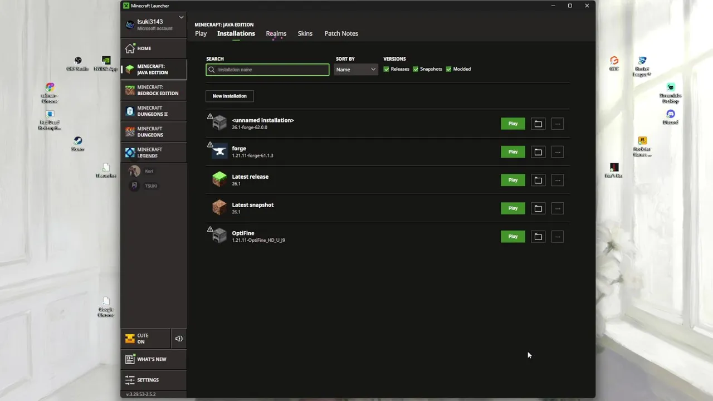Select the Rocket League desktop icon
The width and height of the screenshot is (713, 401).
642,66
